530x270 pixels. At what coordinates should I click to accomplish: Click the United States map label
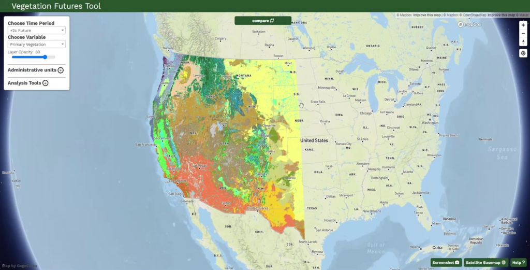coord(314,140)
